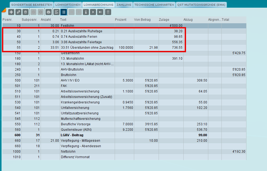Go to the next record
267x171 pixels.
pos(93,12)
